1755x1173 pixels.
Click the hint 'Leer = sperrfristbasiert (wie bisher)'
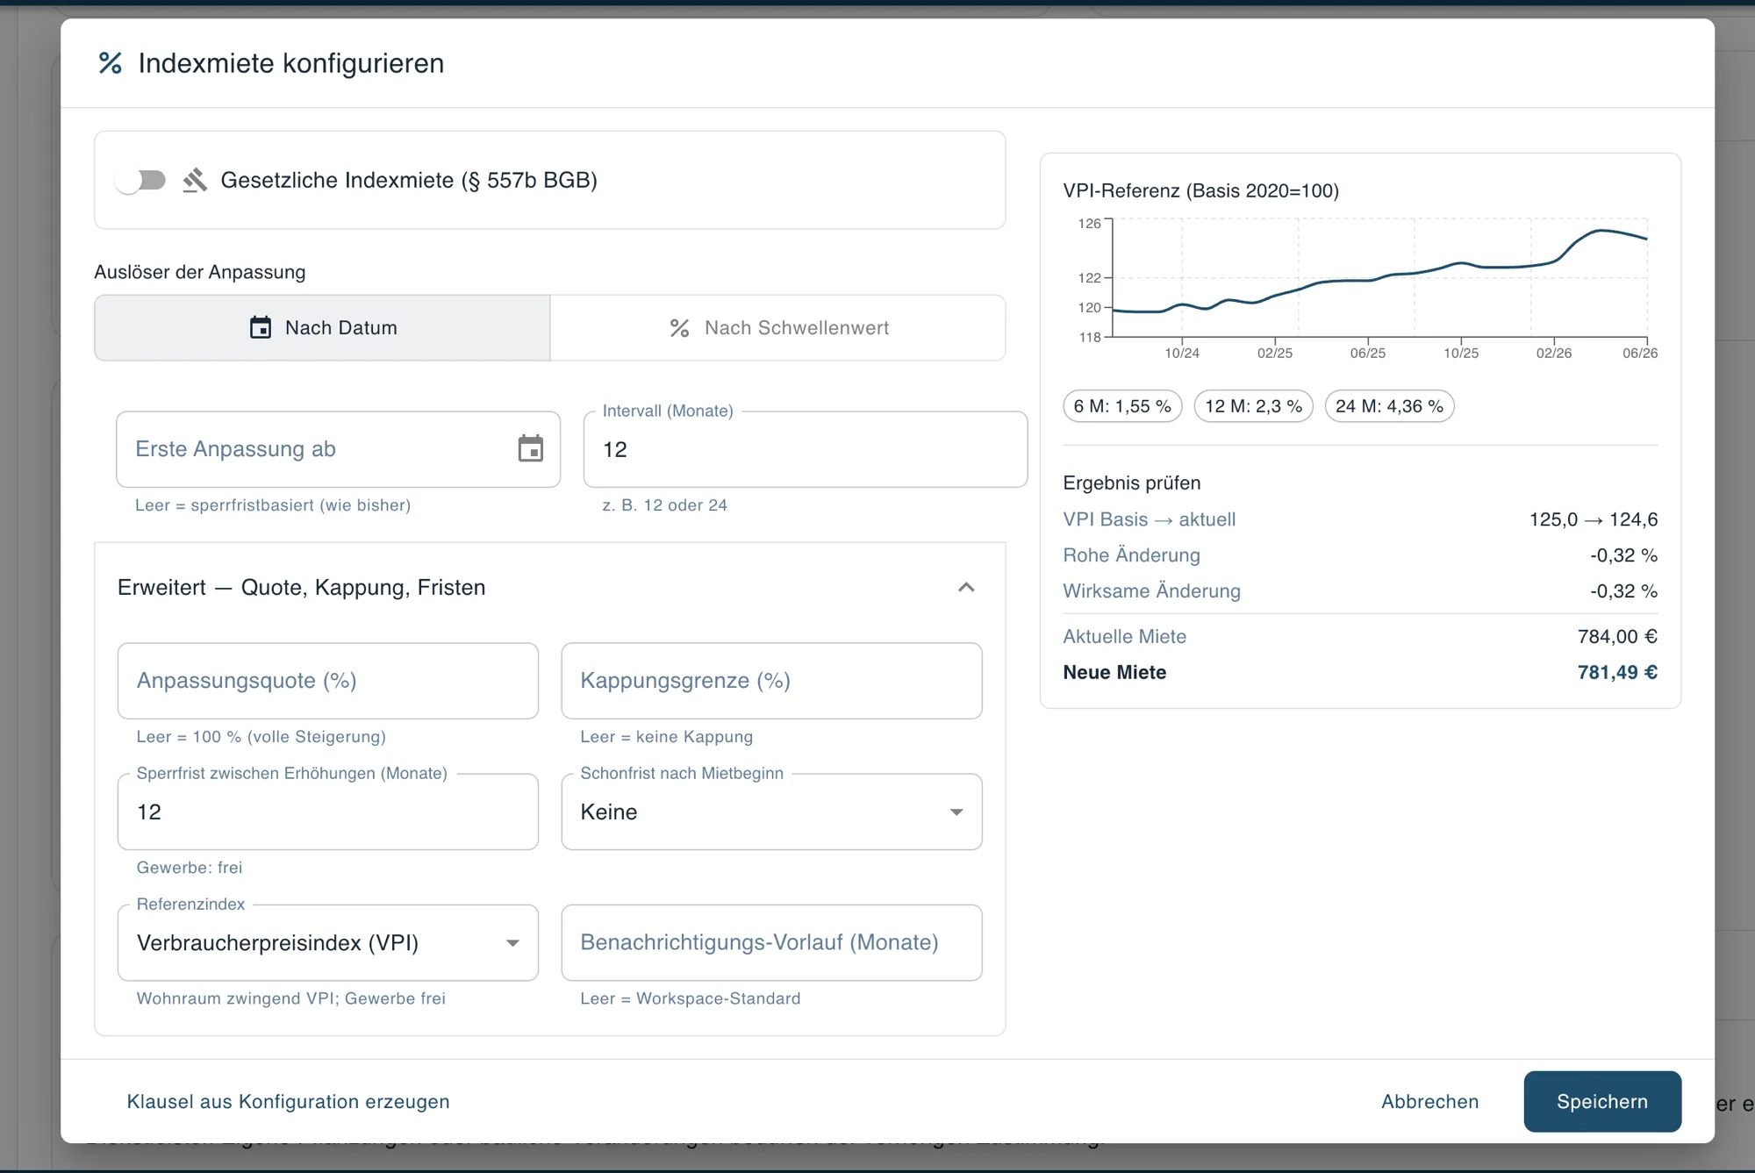click(273, 505)
